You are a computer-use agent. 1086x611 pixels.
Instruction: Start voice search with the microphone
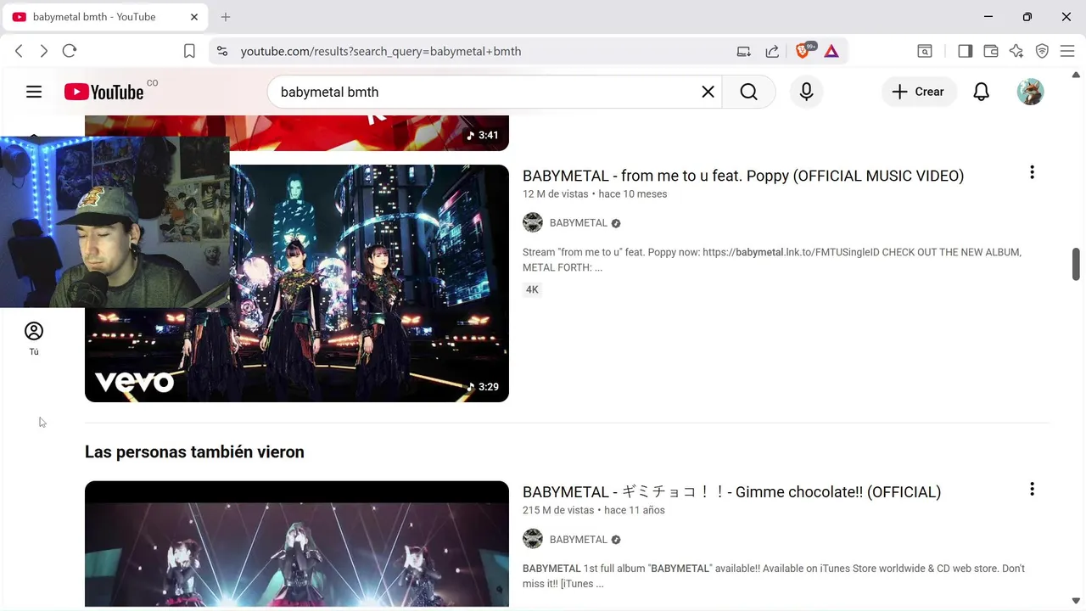(x=806, y=92)
